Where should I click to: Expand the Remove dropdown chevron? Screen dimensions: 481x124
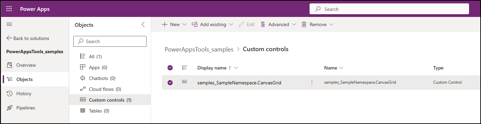click(331, 24)
